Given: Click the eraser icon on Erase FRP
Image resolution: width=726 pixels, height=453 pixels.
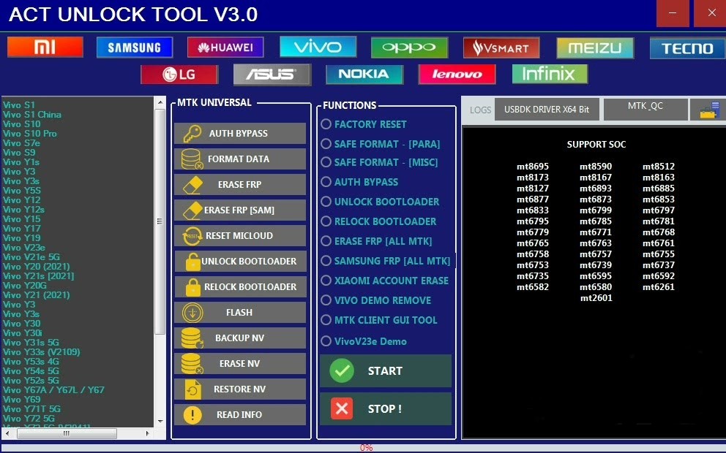Looking at the screenshot, I should (x=192, y=185).
